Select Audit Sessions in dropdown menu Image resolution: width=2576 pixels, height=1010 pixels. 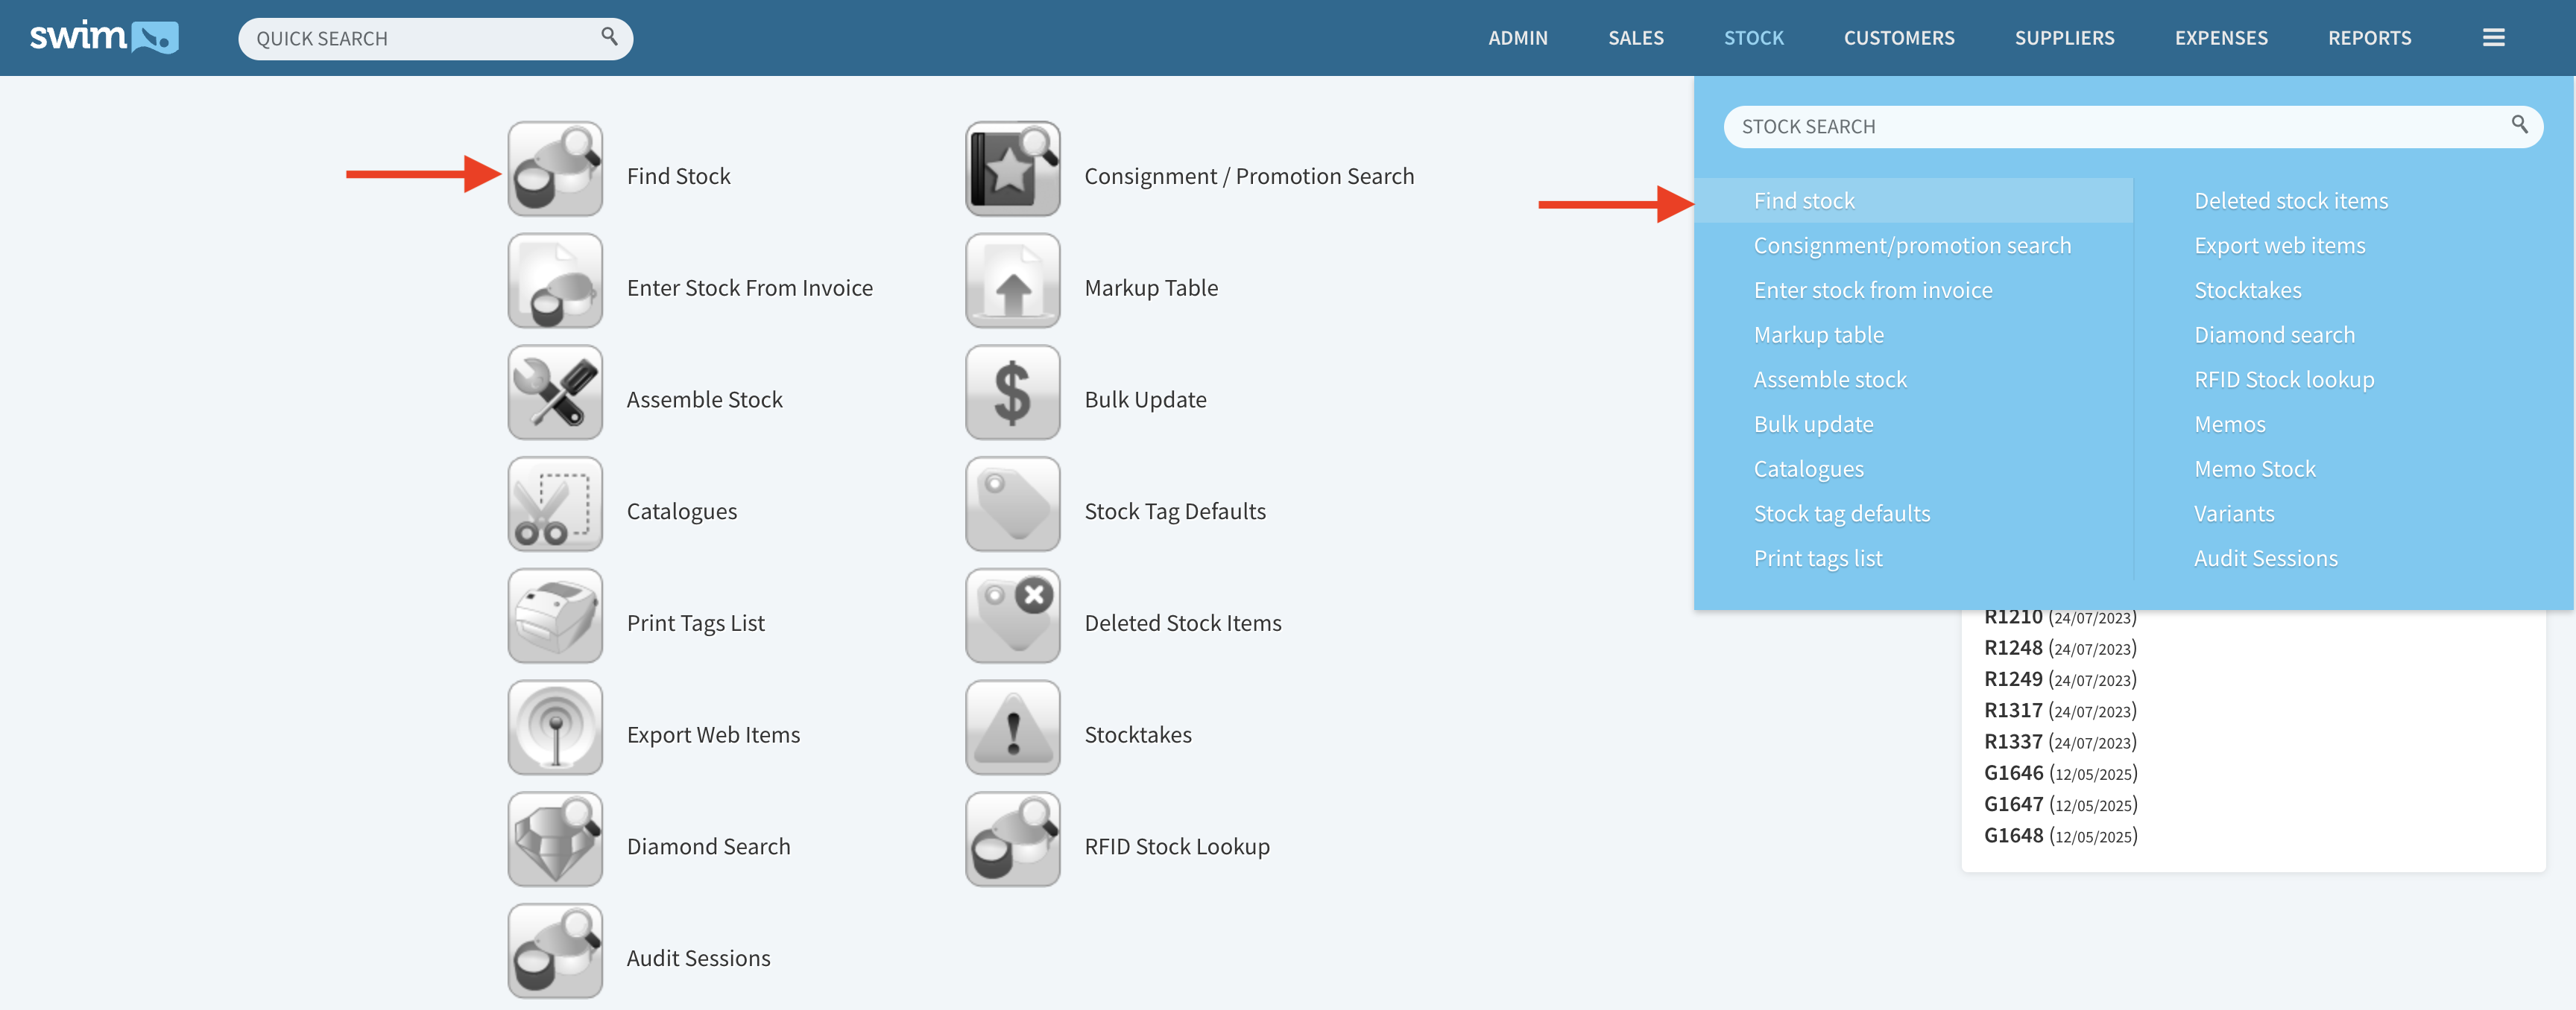click(x=2265, y=559)
